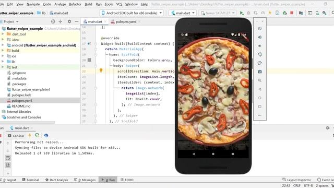Image resolution: width=334 pixels, height=188 pixels.
Task: Expand the build folder
Action: click(x=3, y=51)
